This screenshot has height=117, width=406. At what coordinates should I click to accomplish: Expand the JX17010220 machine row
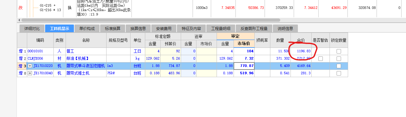(30, 66)
